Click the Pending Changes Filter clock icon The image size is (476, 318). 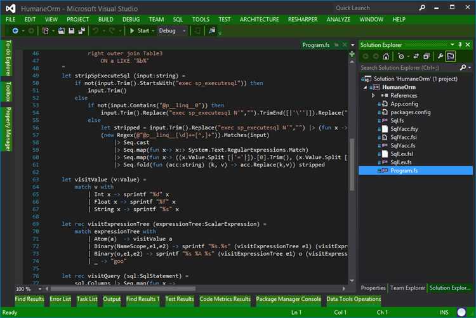coord(400,56)
